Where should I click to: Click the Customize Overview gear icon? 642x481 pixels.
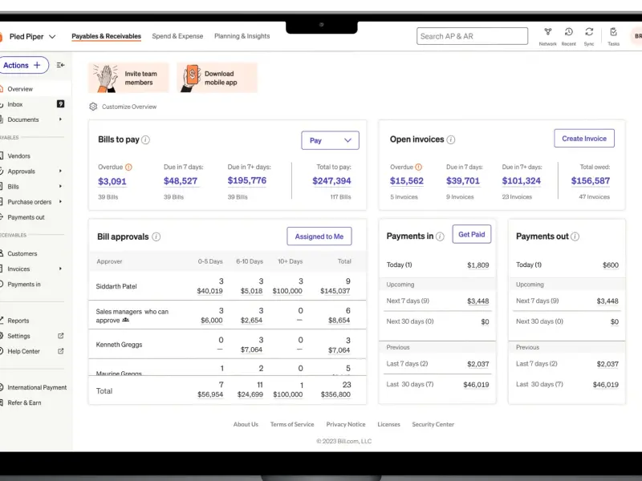coord(93,107)
